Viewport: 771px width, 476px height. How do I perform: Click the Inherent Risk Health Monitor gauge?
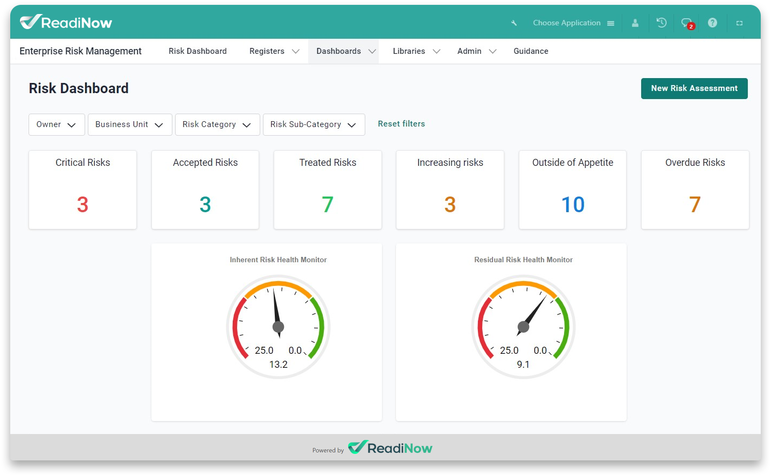pos(279,326)
